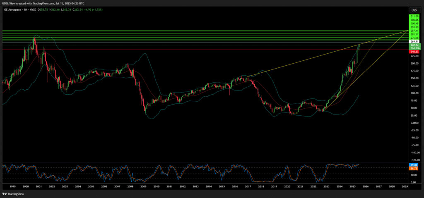This screenshot has height=198, width=424.
Task: Click the 100.00 level on price axis
Action: click(413, 93)
